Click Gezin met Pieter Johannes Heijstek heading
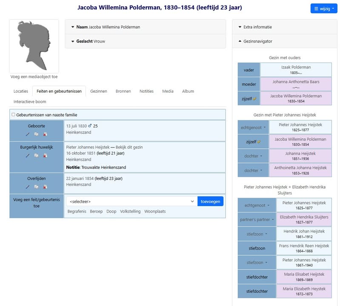 coord(285,115)
